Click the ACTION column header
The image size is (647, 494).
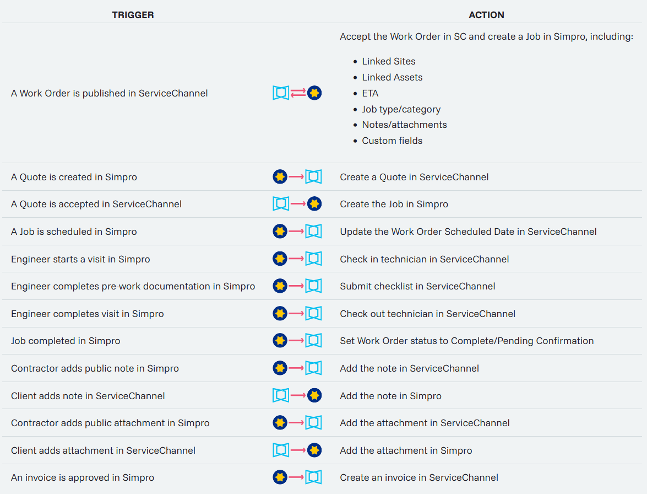click(x=486, y=15)
